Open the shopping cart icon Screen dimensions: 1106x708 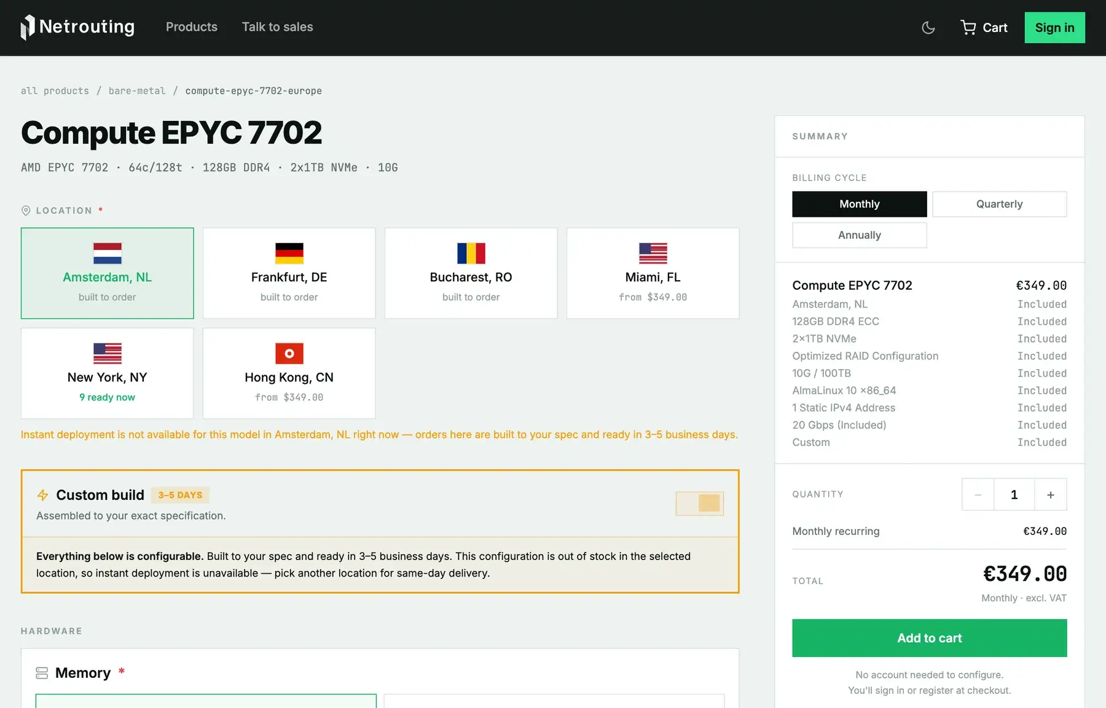(968, 28)
